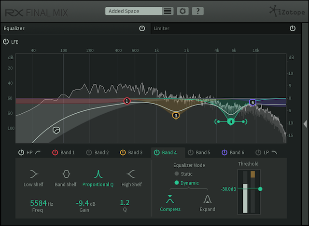Click the Threshold slider handle
309x226 pixels.
point(260,189)
